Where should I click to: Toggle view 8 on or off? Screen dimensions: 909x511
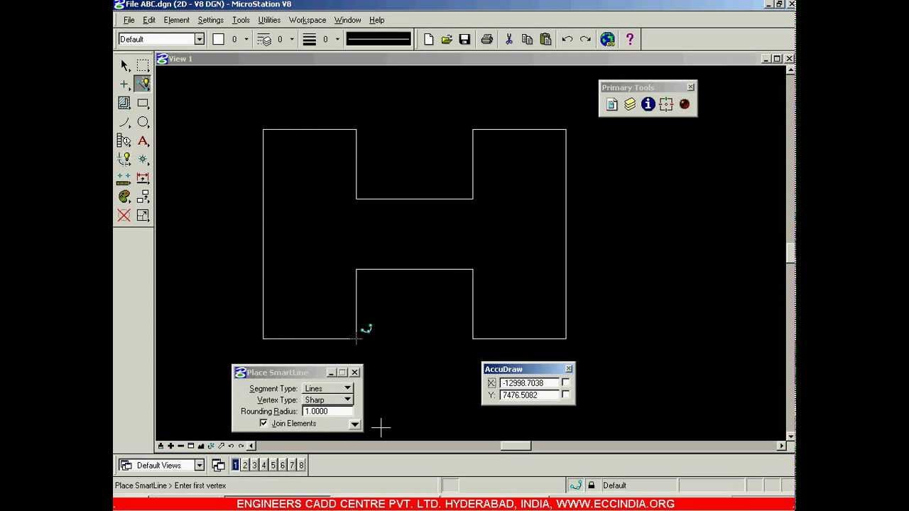[x=301, y=466]
